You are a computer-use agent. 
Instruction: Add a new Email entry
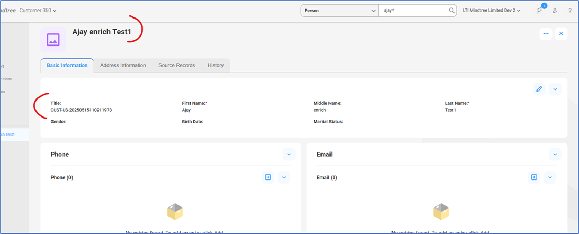(534, 177)
